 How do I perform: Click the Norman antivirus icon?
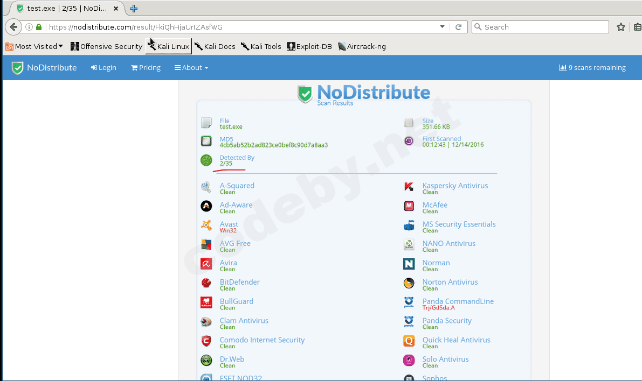coord(409,264)
